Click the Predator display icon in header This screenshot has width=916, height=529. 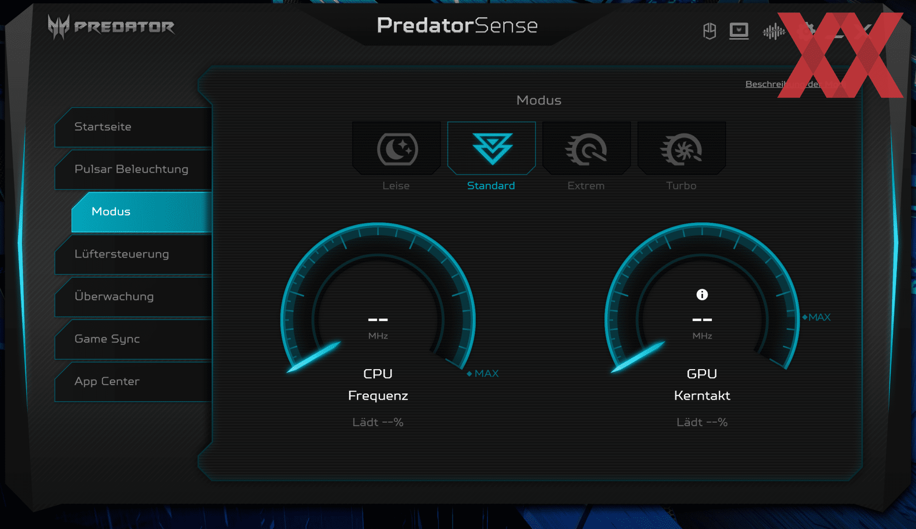739,31
